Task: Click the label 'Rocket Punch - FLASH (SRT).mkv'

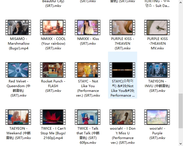Action: [x=53, y=86]
